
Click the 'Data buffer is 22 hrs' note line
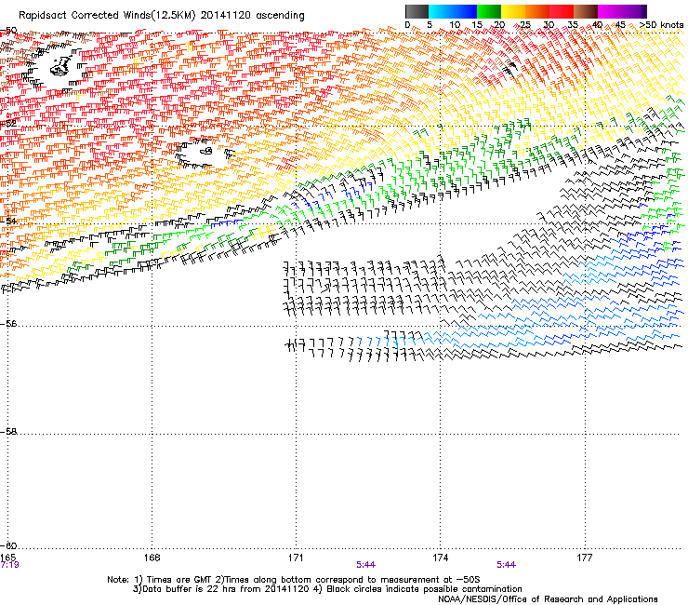click(327, 589)
